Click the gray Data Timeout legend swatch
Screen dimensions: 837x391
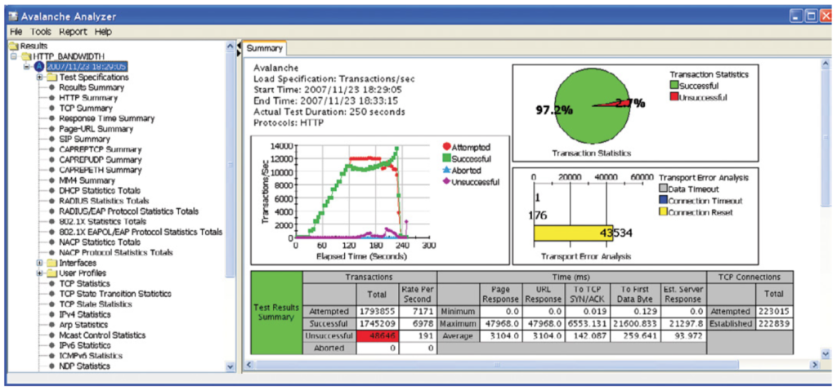tap(664, 189)
